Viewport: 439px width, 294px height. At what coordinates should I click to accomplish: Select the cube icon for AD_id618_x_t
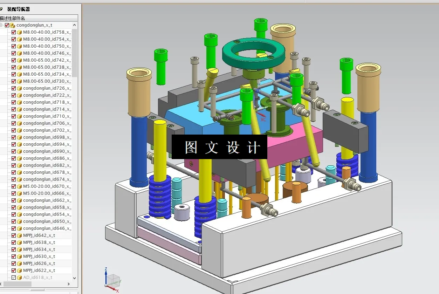(x=19, y=277)
